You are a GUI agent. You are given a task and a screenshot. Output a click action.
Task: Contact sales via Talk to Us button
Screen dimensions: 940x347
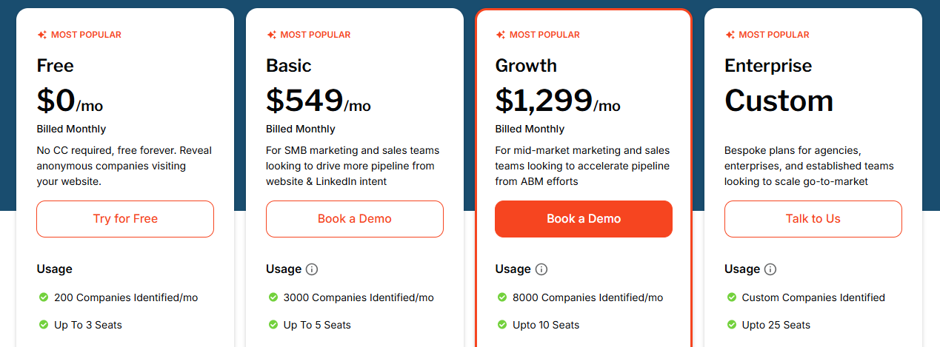click(x=813, y=219)
